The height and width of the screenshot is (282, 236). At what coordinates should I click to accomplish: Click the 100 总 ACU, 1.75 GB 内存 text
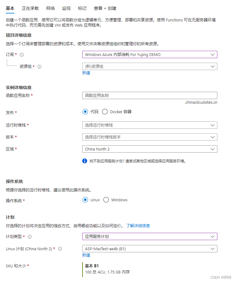tap(107, 272)
